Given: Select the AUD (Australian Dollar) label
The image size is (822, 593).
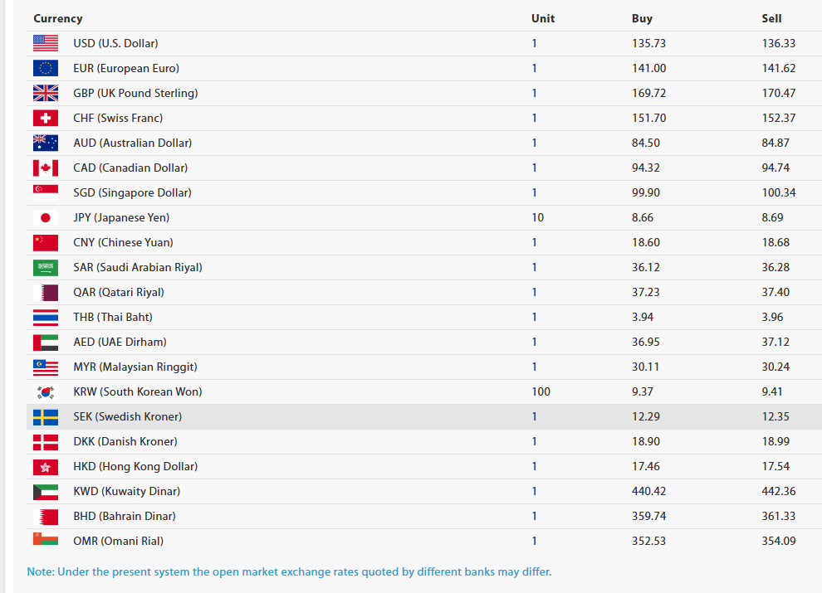Looking at the screenshot, I should [x=132, y=143].
